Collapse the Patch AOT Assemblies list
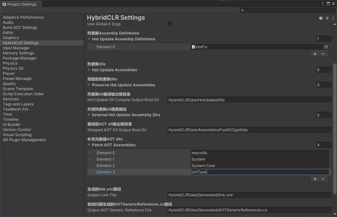The width and height of the screenshot is (337, 217). 89,145
